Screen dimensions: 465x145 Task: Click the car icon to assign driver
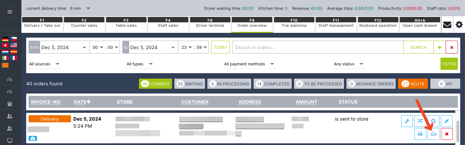(x=433, y=134)
